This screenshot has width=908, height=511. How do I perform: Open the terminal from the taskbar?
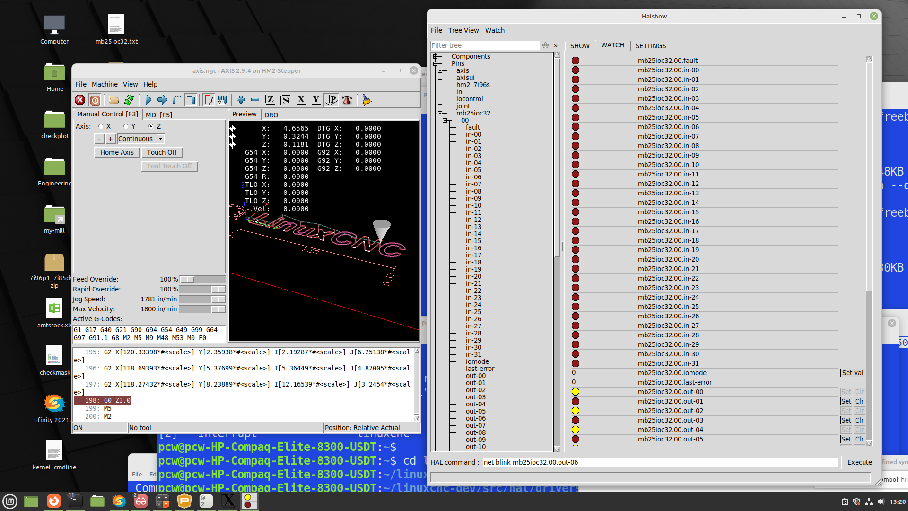75,501
